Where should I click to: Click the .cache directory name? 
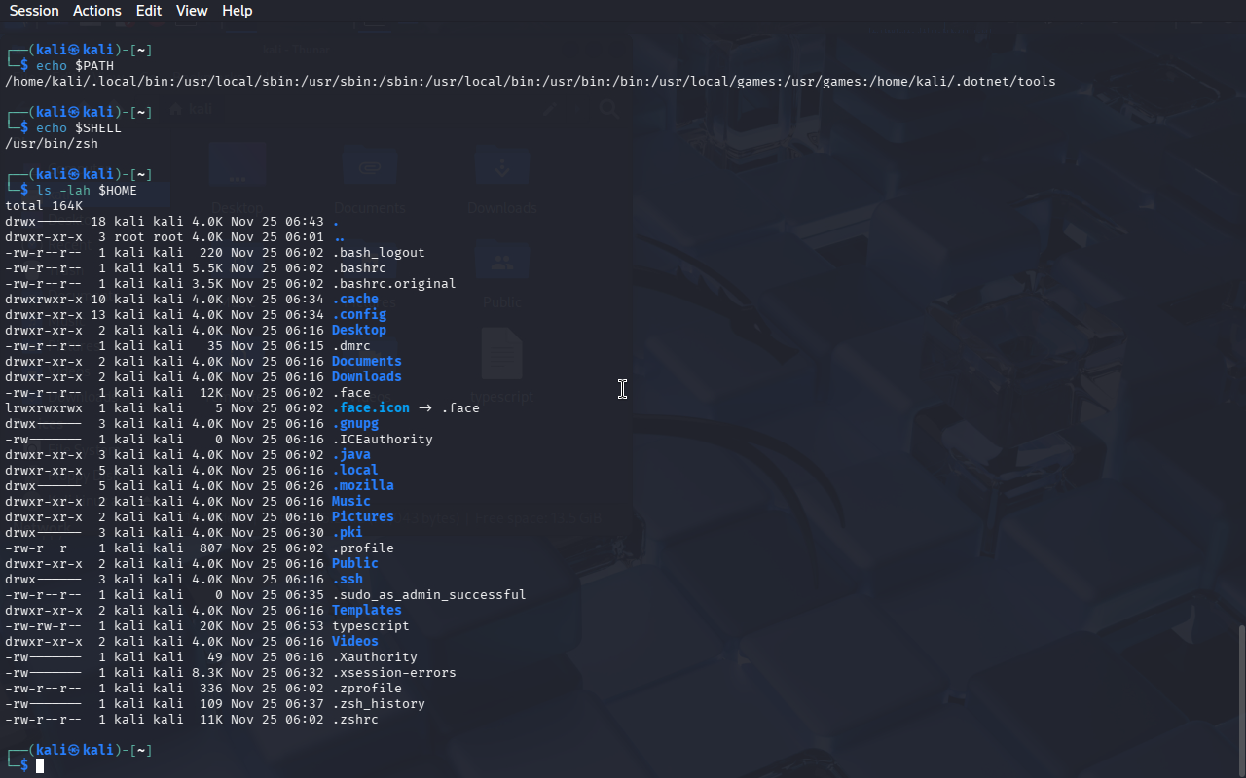[354, 300]
